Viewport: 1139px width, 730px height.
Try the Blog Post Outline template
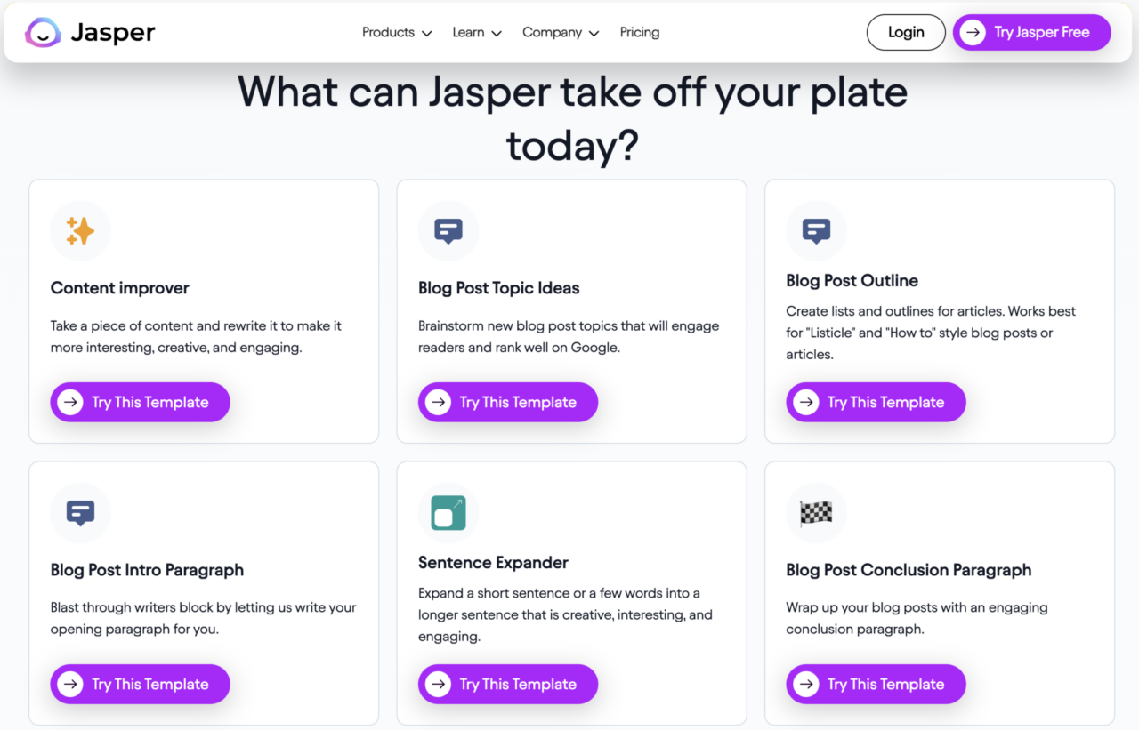876,402
